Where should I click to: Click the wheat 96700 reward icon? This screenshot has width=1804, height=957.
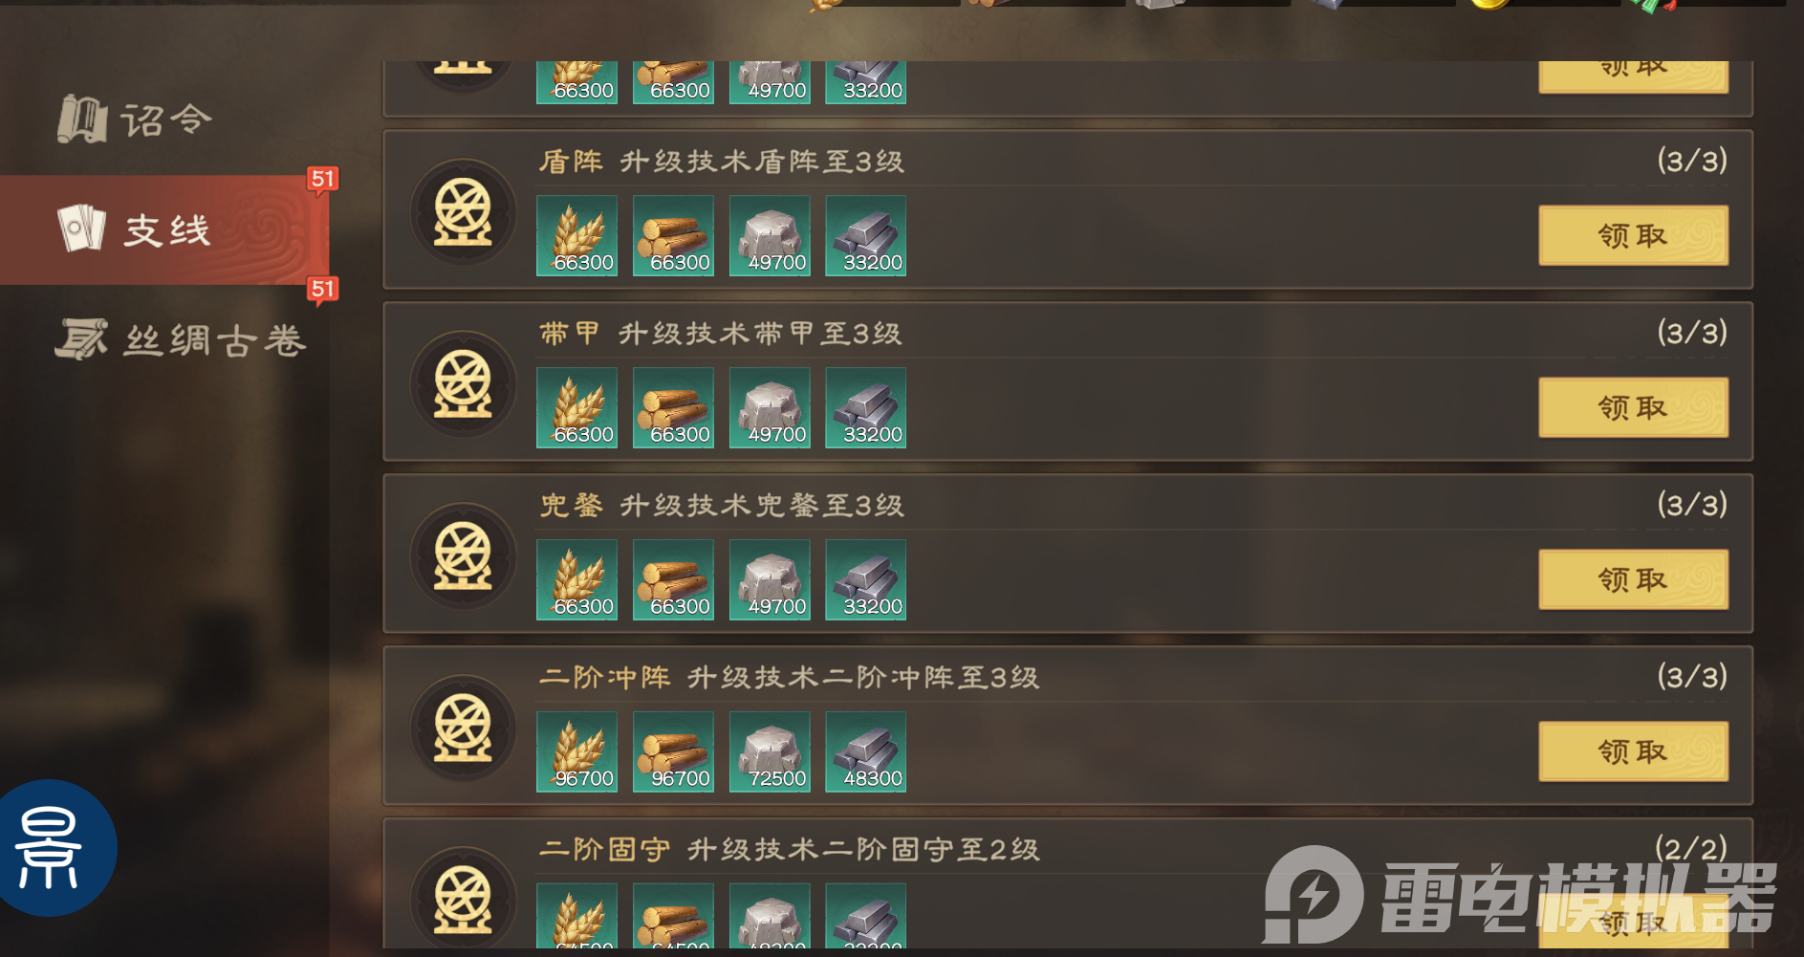[x=576, y=752]
